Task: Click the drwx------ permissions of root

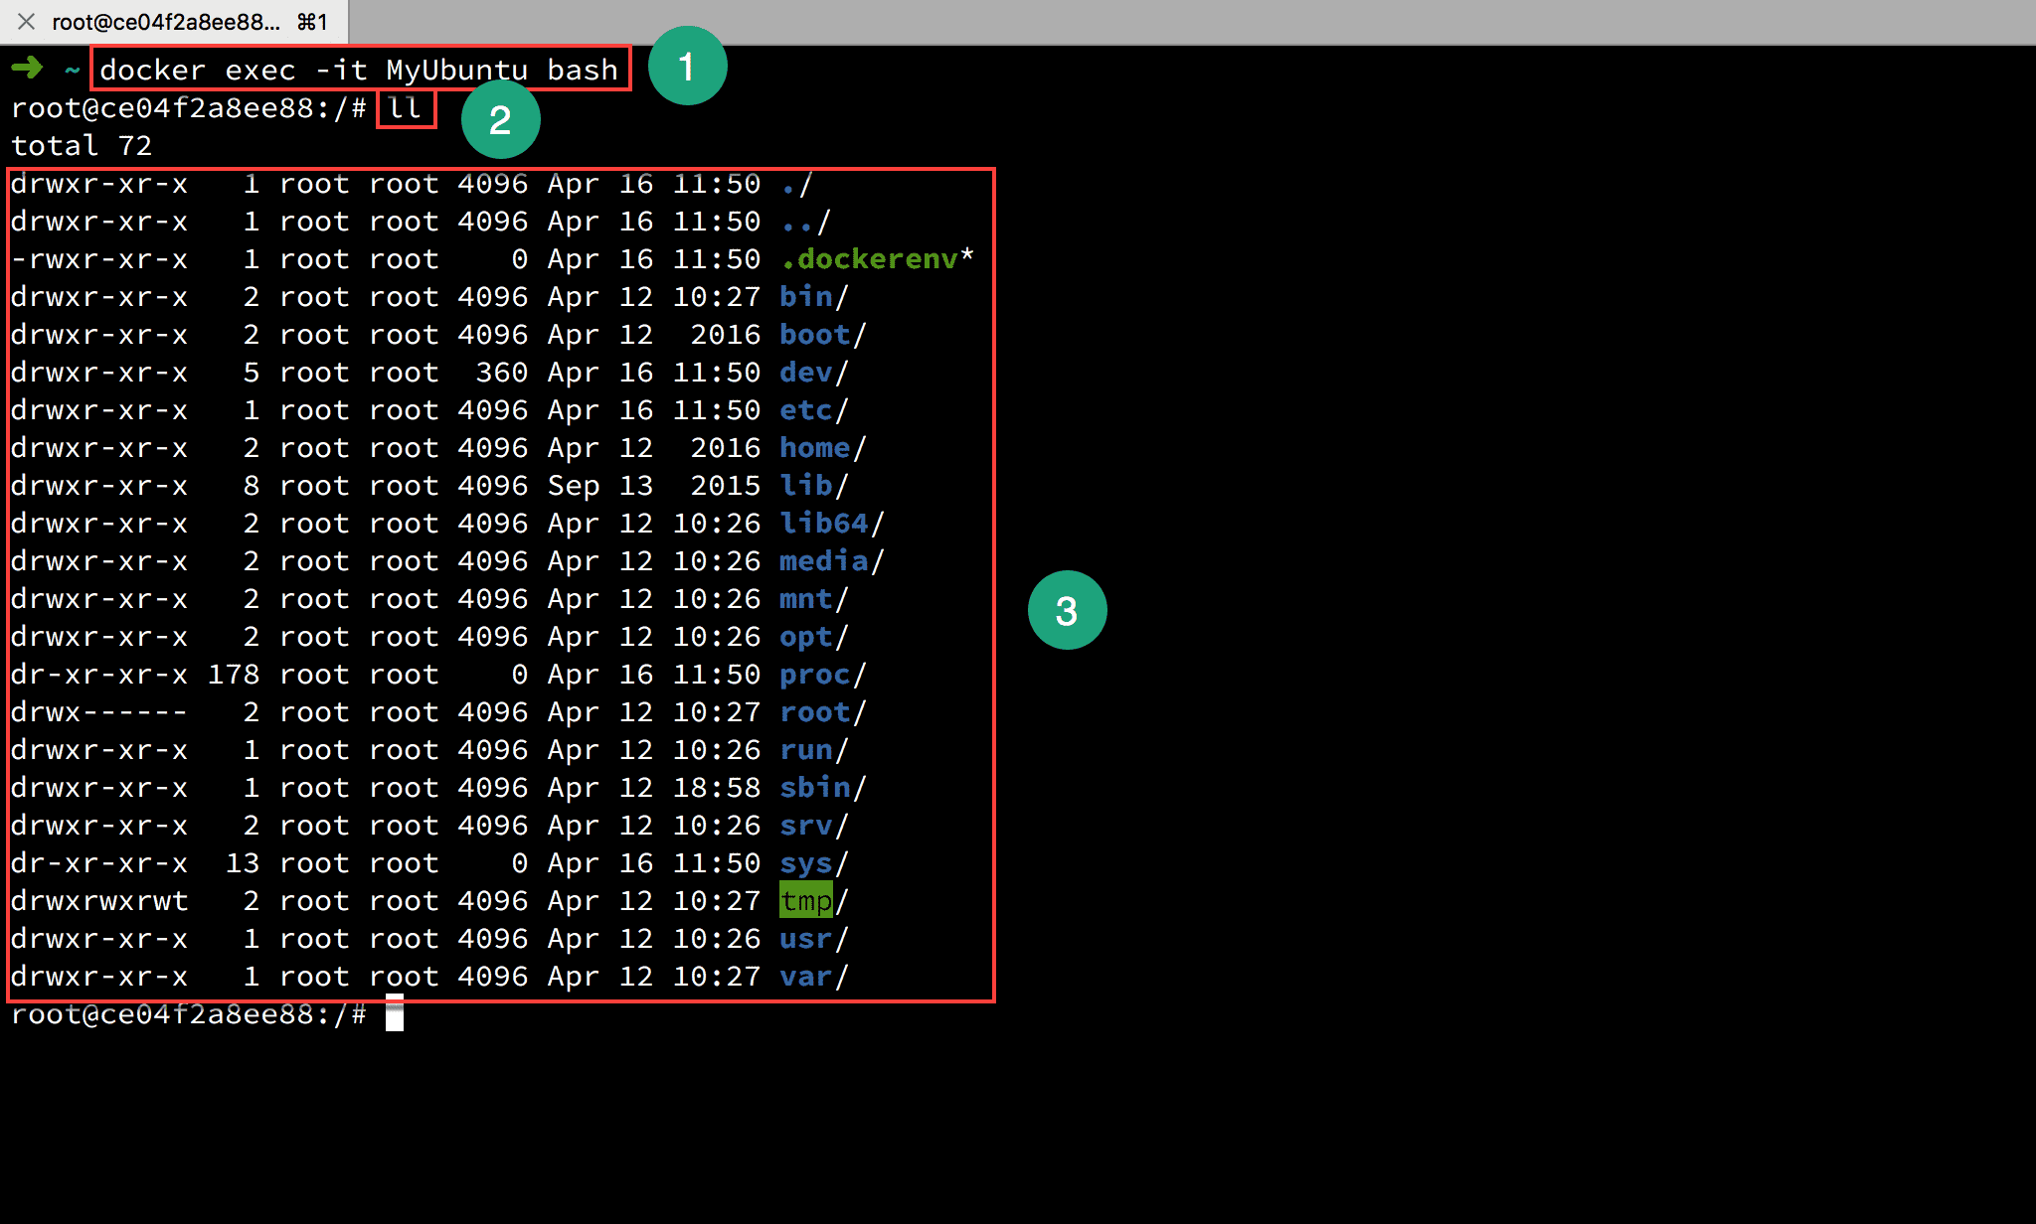Action: coord(99,712)
